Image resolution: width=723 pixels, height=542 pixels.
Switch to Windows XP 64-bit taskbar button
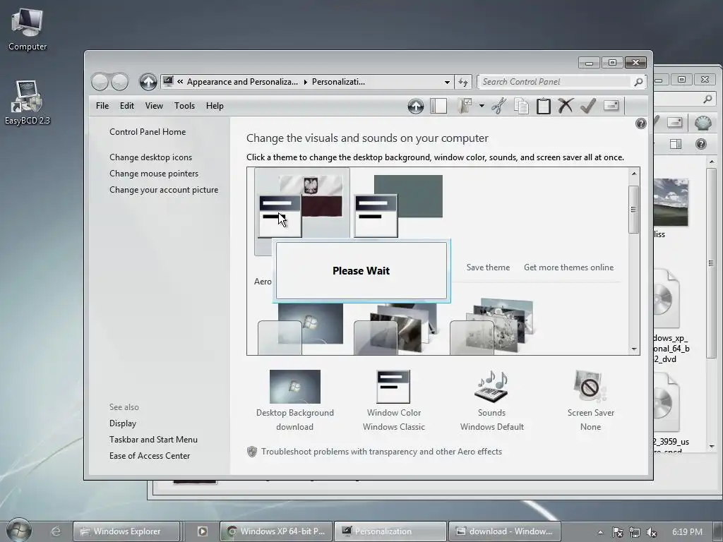click(276, 531)
